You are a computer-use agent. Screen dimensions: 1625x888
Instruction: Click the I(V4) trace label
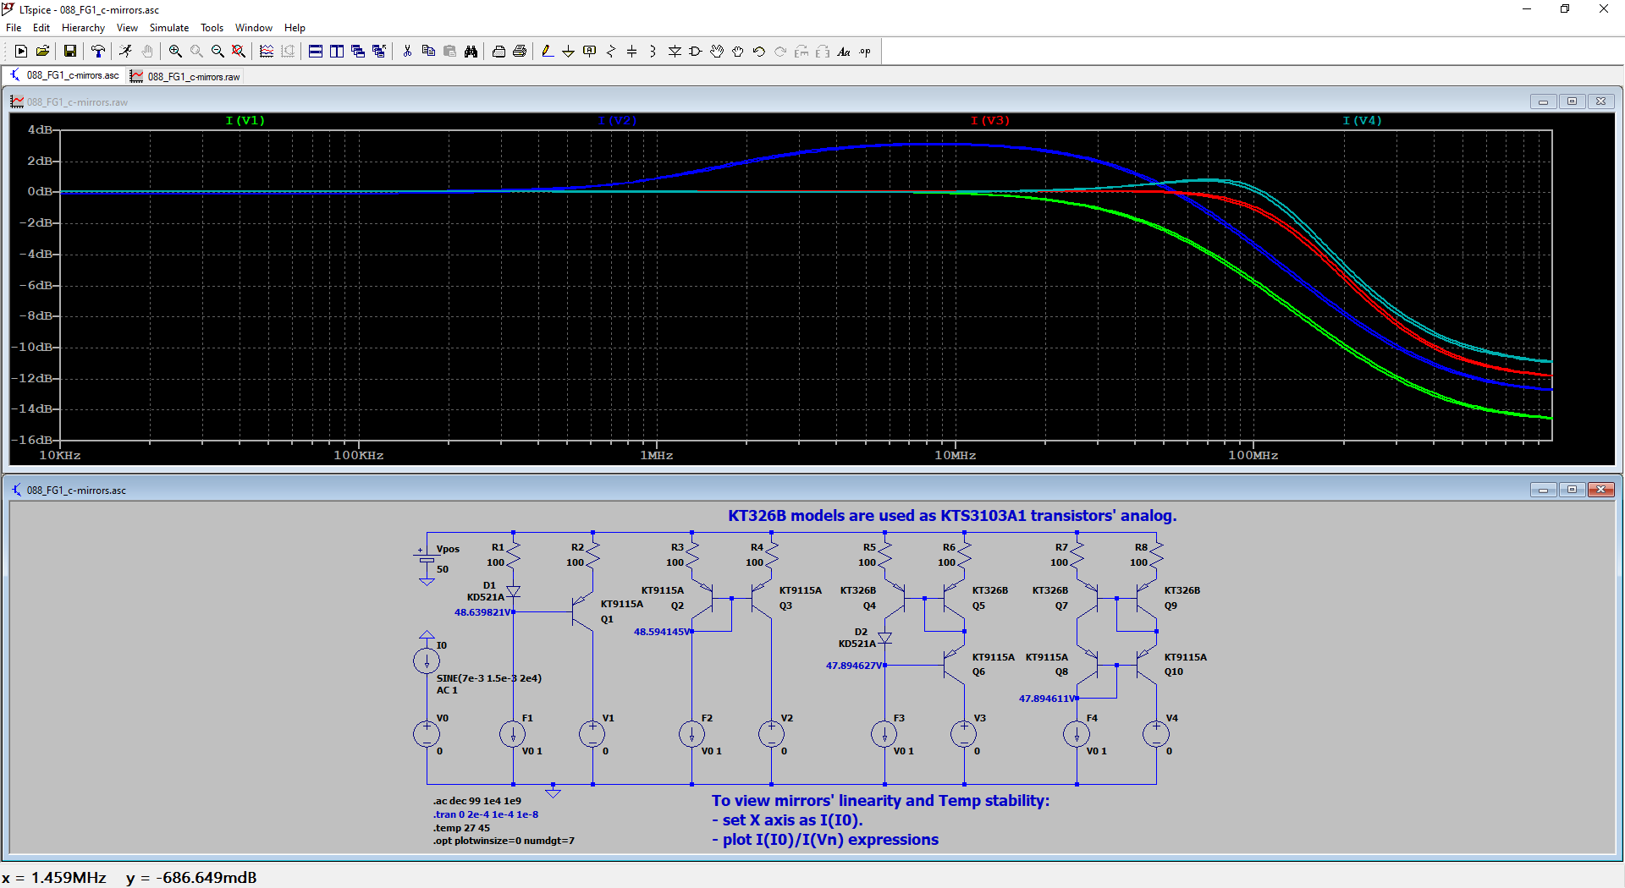(1362, 120)
